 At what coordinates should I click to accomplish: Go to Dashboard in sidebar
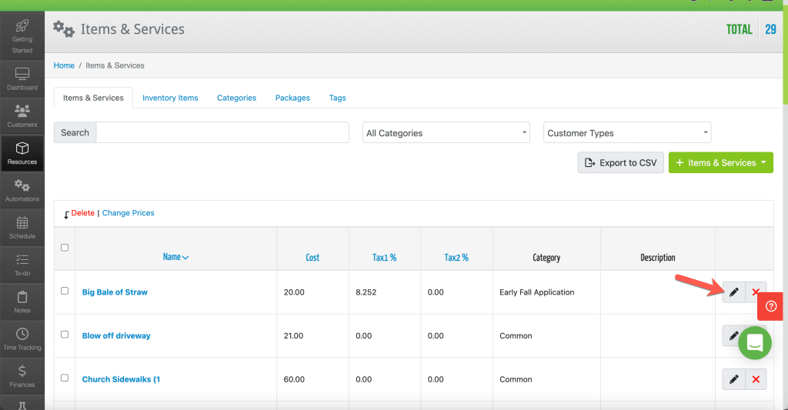coord(22,79)
